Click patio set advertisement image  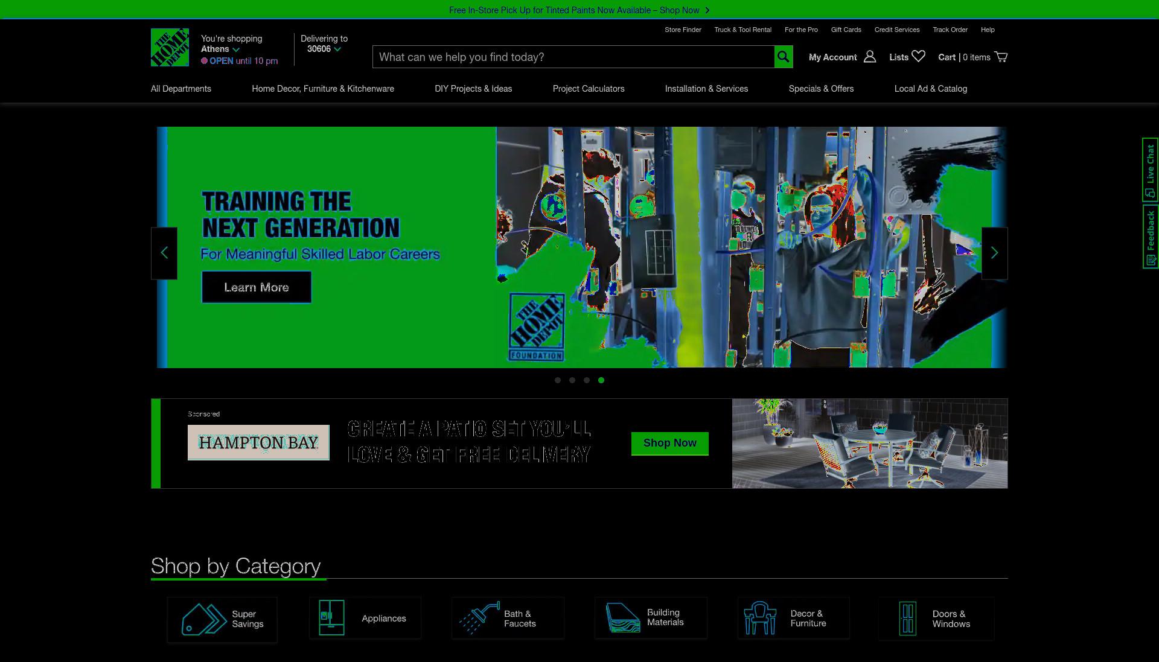(870, 444)
